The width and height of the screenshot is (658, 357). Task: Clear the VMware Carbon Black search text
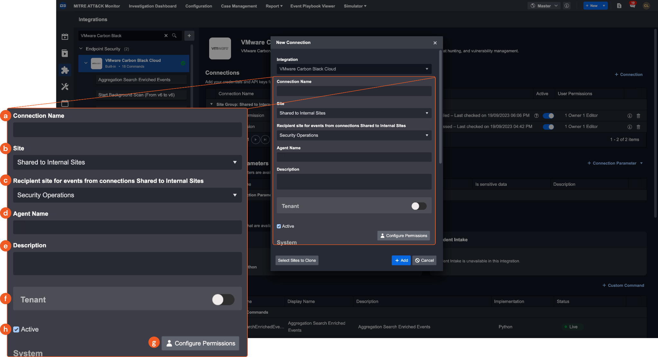point(166,36)
